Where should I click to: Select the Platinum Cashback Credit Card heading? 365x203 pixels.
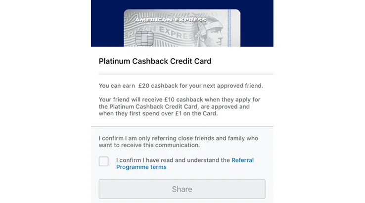[x=155, y=62]
